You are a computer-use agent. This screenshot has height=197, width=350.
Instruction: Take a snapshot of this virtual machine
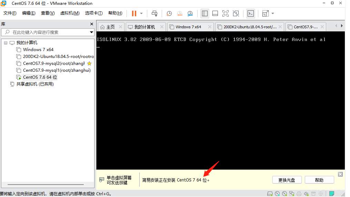point(169,13)
